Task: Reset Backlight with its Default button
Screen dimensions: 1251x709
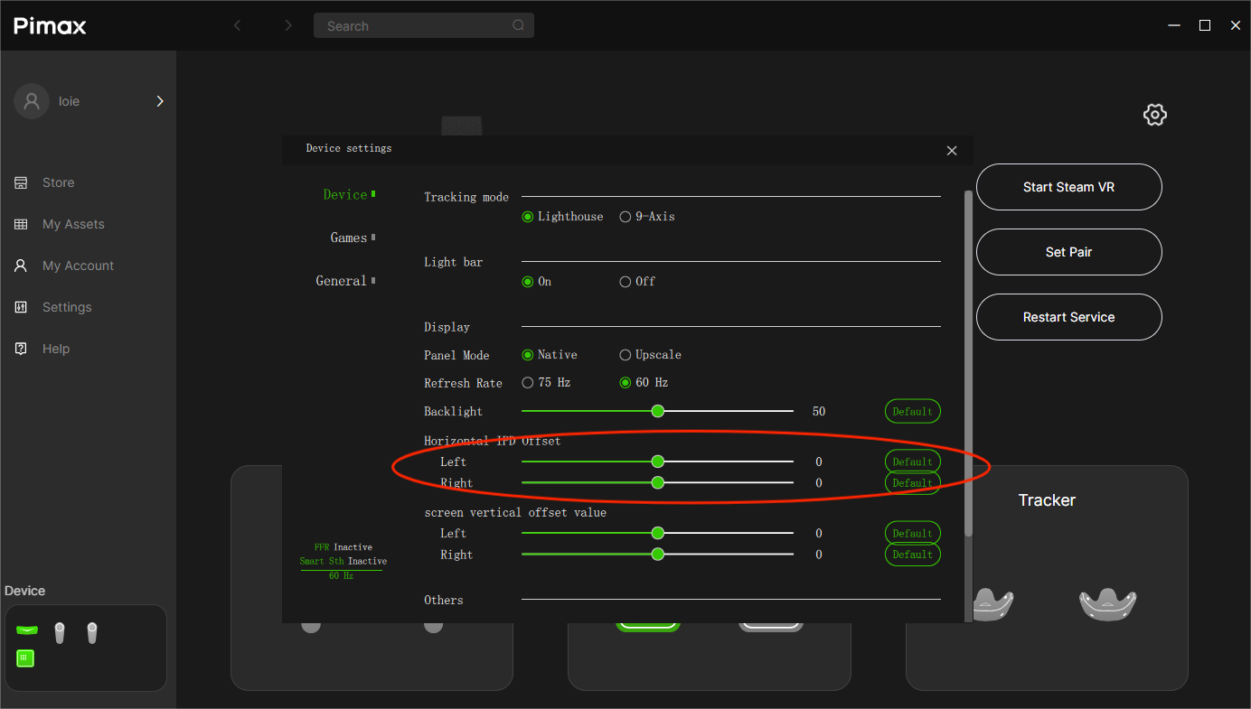Action: [x=912, y=411]
